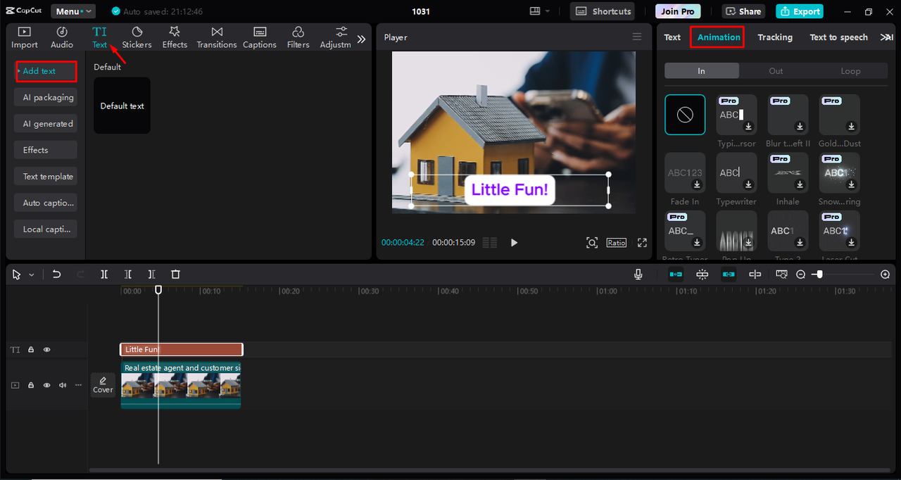This screenshot has height=480, width=901.
Task: Click the zoom in magnifier on timeline
Action: pos(886,274)
